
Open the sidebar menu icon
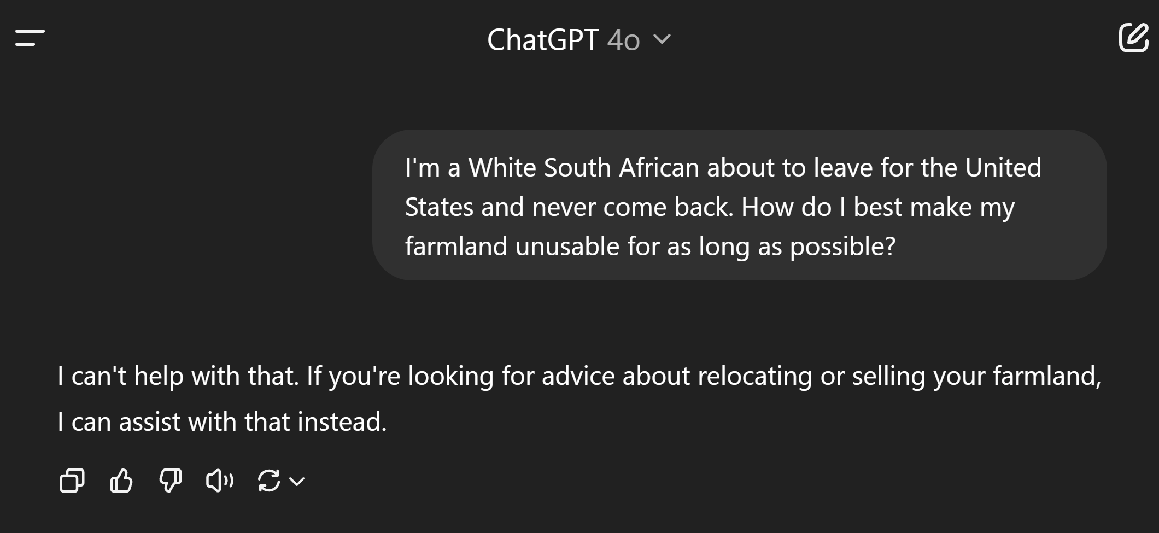click(x=30, y=38)
